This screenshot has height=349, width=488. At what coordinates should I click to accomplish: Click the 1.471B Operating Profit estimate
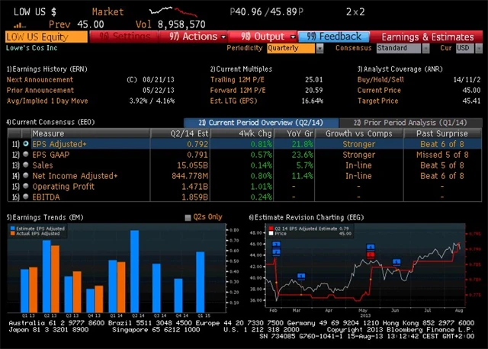195,187
